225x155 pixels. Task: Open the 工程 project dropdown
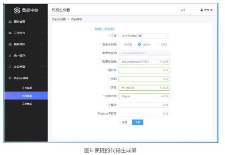(144, 36)
